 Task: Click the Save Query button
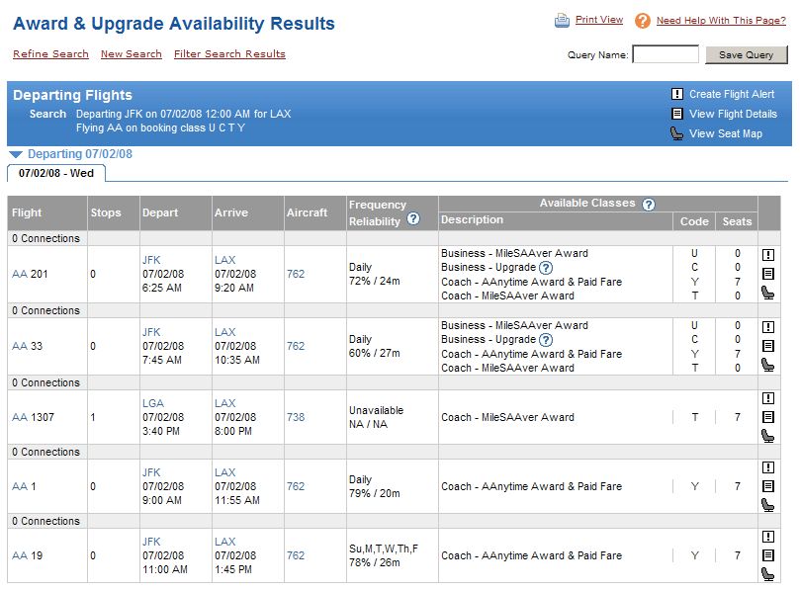[x=746, y=54]
